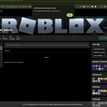Open the dark red avatar in Friends
This screenshot has height=107, width=107.
pos(96,79)
